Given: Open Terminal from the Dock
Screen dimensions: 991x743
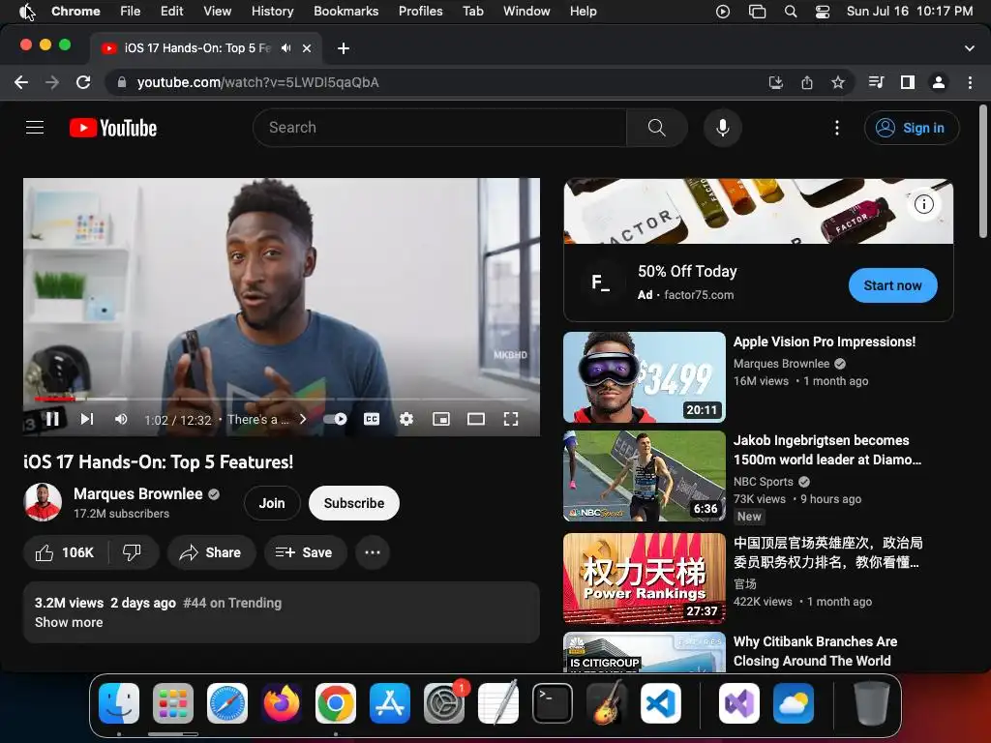Looking at the screenshot, I should click(553, 703).
